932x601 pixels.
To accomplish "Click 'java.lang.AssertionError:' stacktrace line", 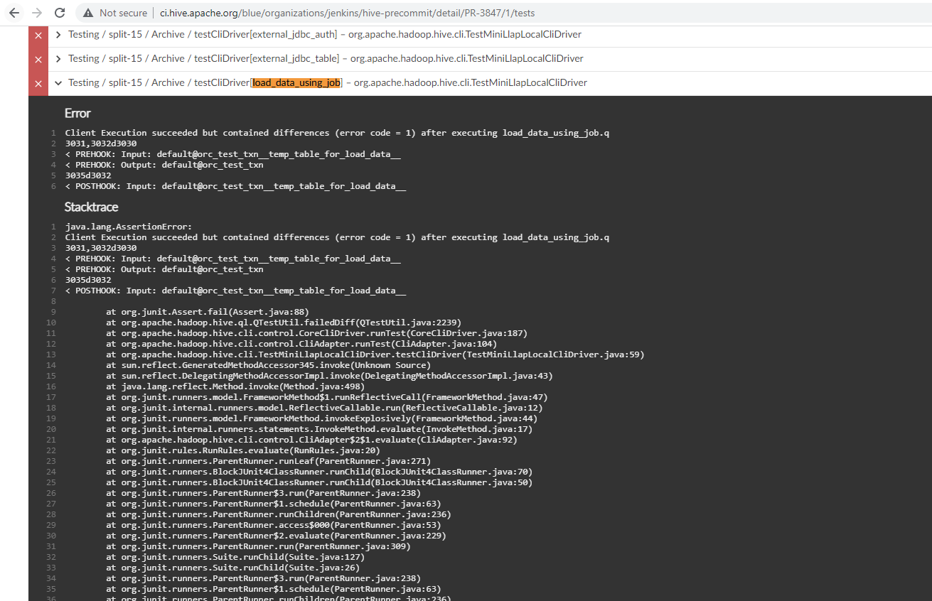I will click(129, 227).
